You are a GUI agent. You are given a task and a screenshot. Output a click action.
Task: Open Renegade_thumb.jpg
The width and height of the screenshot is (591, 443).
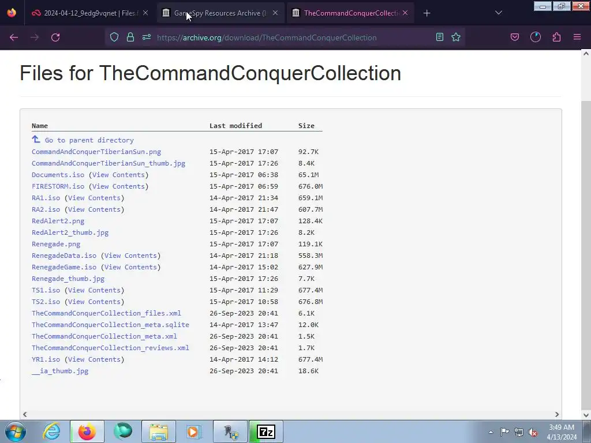(x=68, y=279)
